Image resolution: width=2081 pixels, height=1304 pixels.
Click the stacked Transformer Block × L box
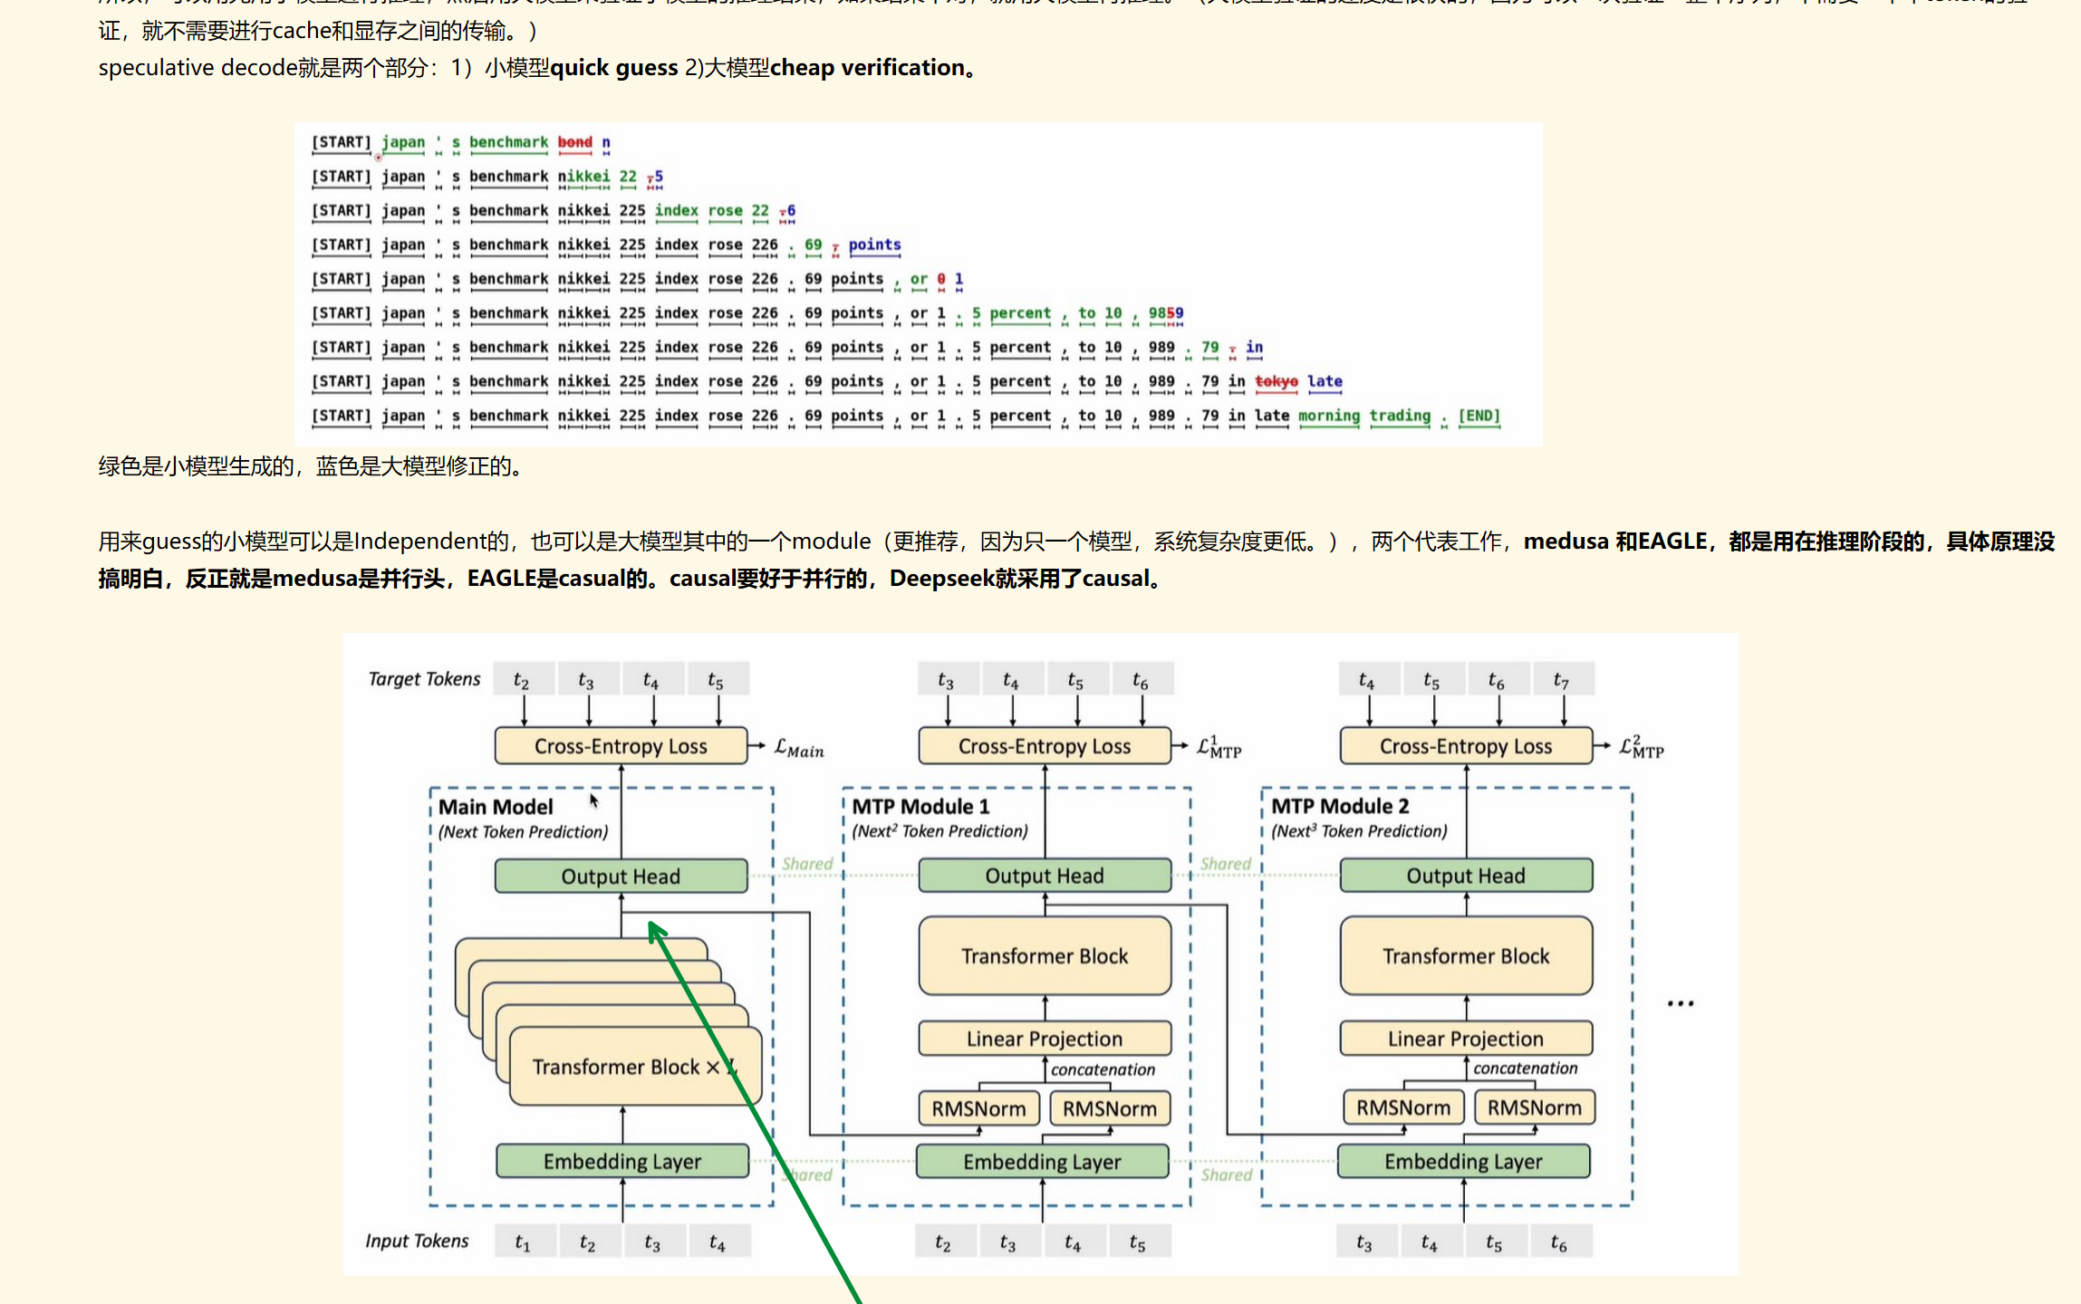625,1066
